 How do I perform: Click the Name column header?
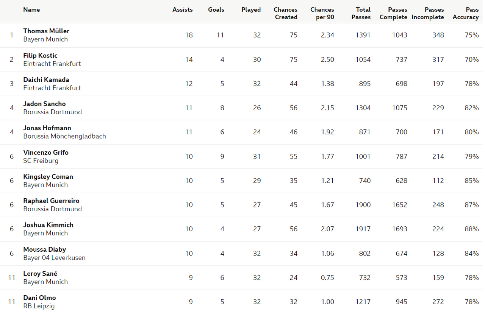31,10
